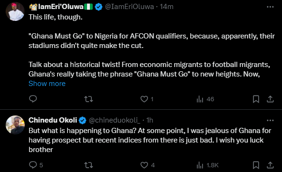
Task: Open more options for Chinedu Okoli's tweet
Action: pos(270,120)
